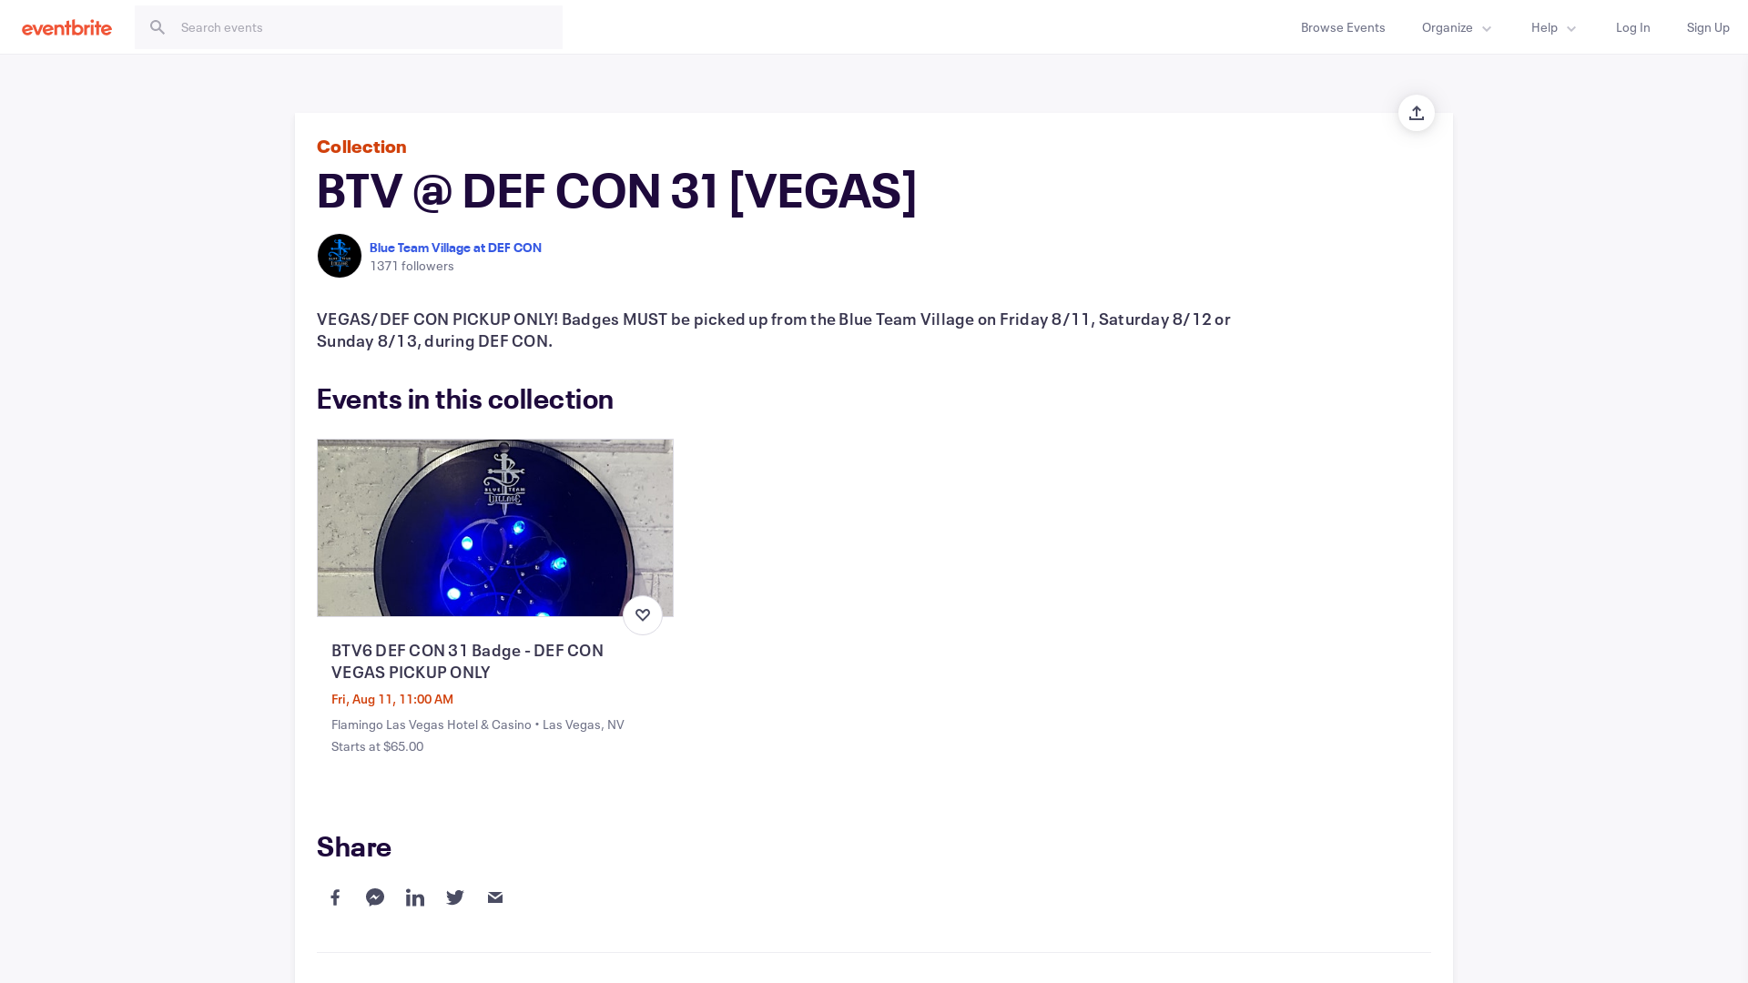Click the Blue Team Village profile icon
Viewport: 1748px width, 983px height.
point(340,256)
